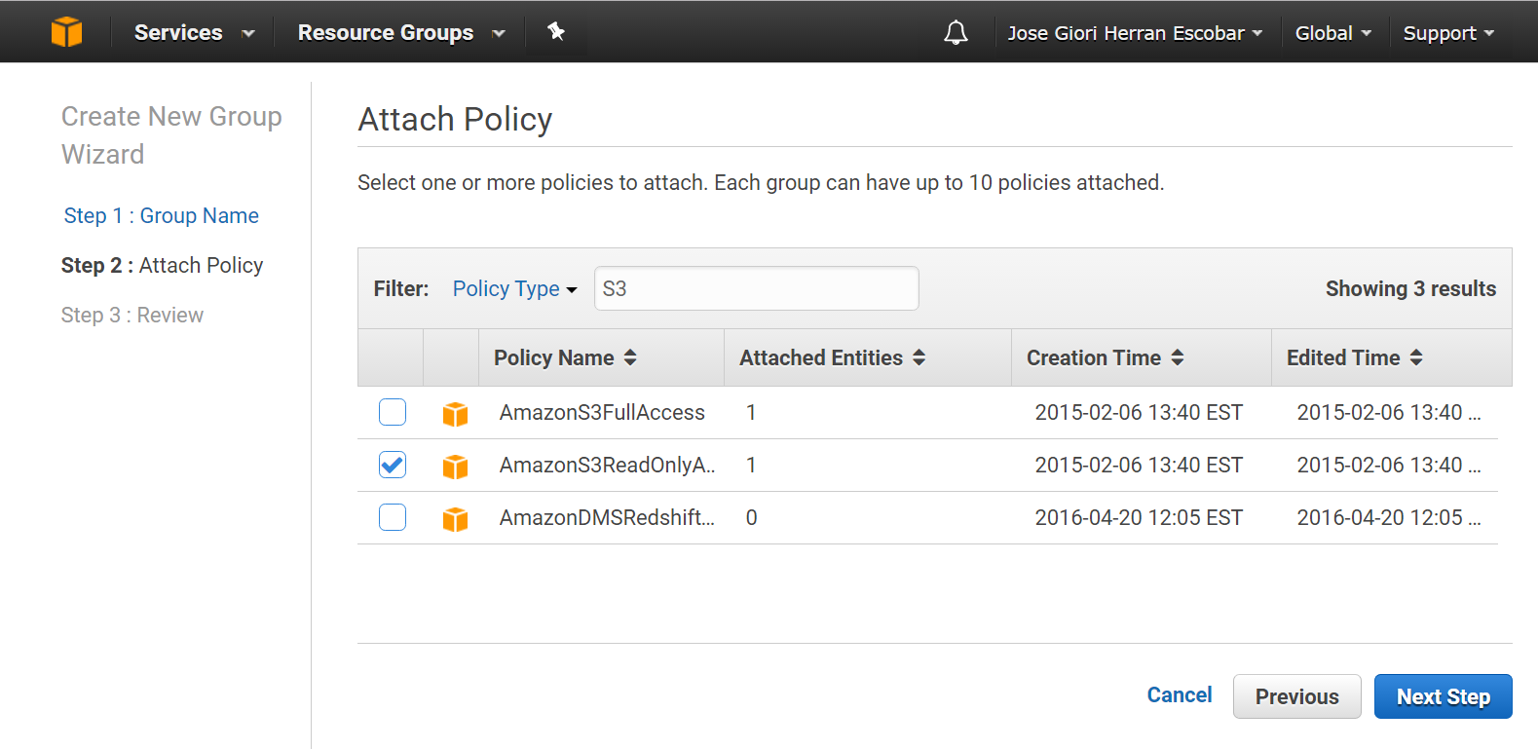Screen dimensions: 1538x749
Task: Click the Policy Name column header
Action: [602, 357]
